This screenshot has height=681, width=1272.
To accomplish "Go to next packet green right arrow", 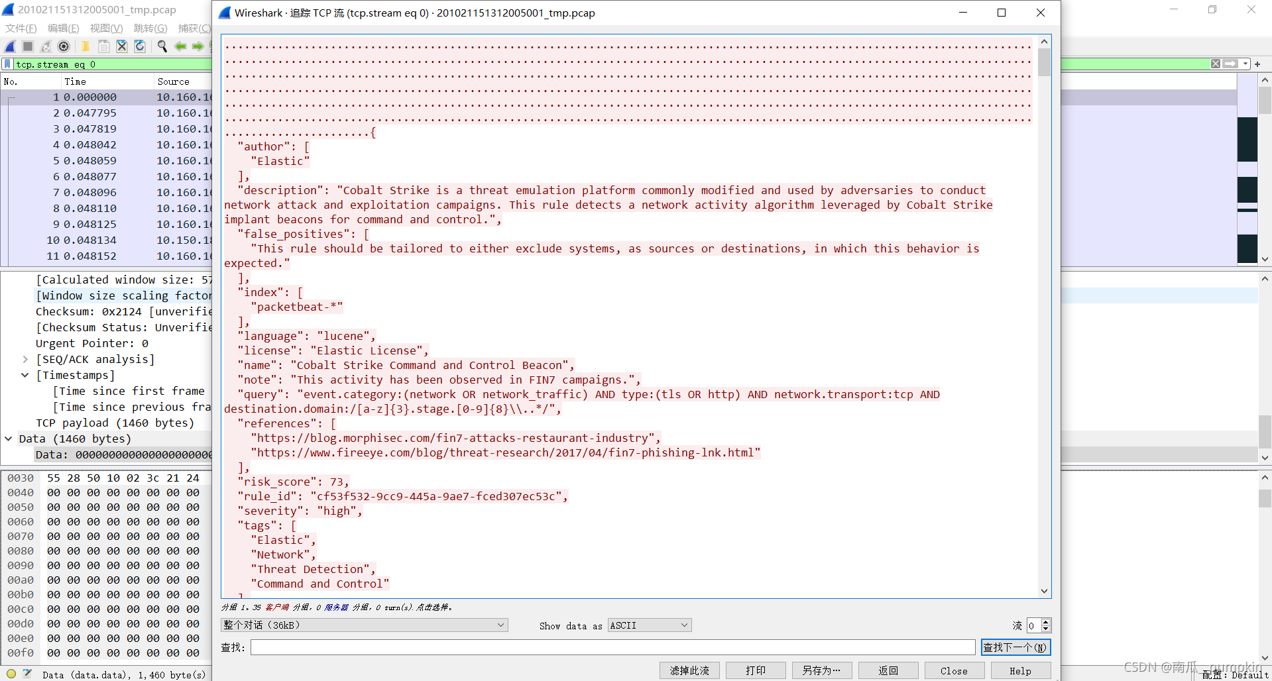I will [198, 46].
